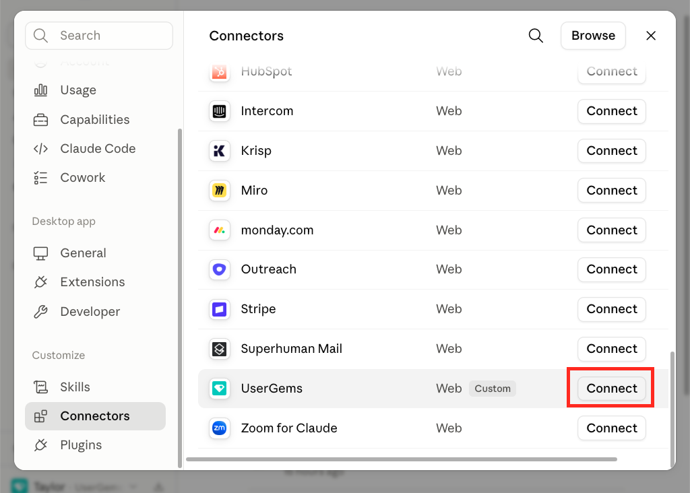The image size is (690, 493).
Task: Open the Developer settings section
Action: [96, 312]
